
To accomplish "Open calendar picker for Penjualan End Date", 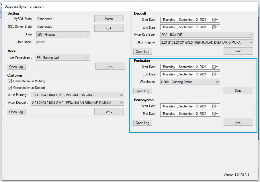I will [215, 74].
